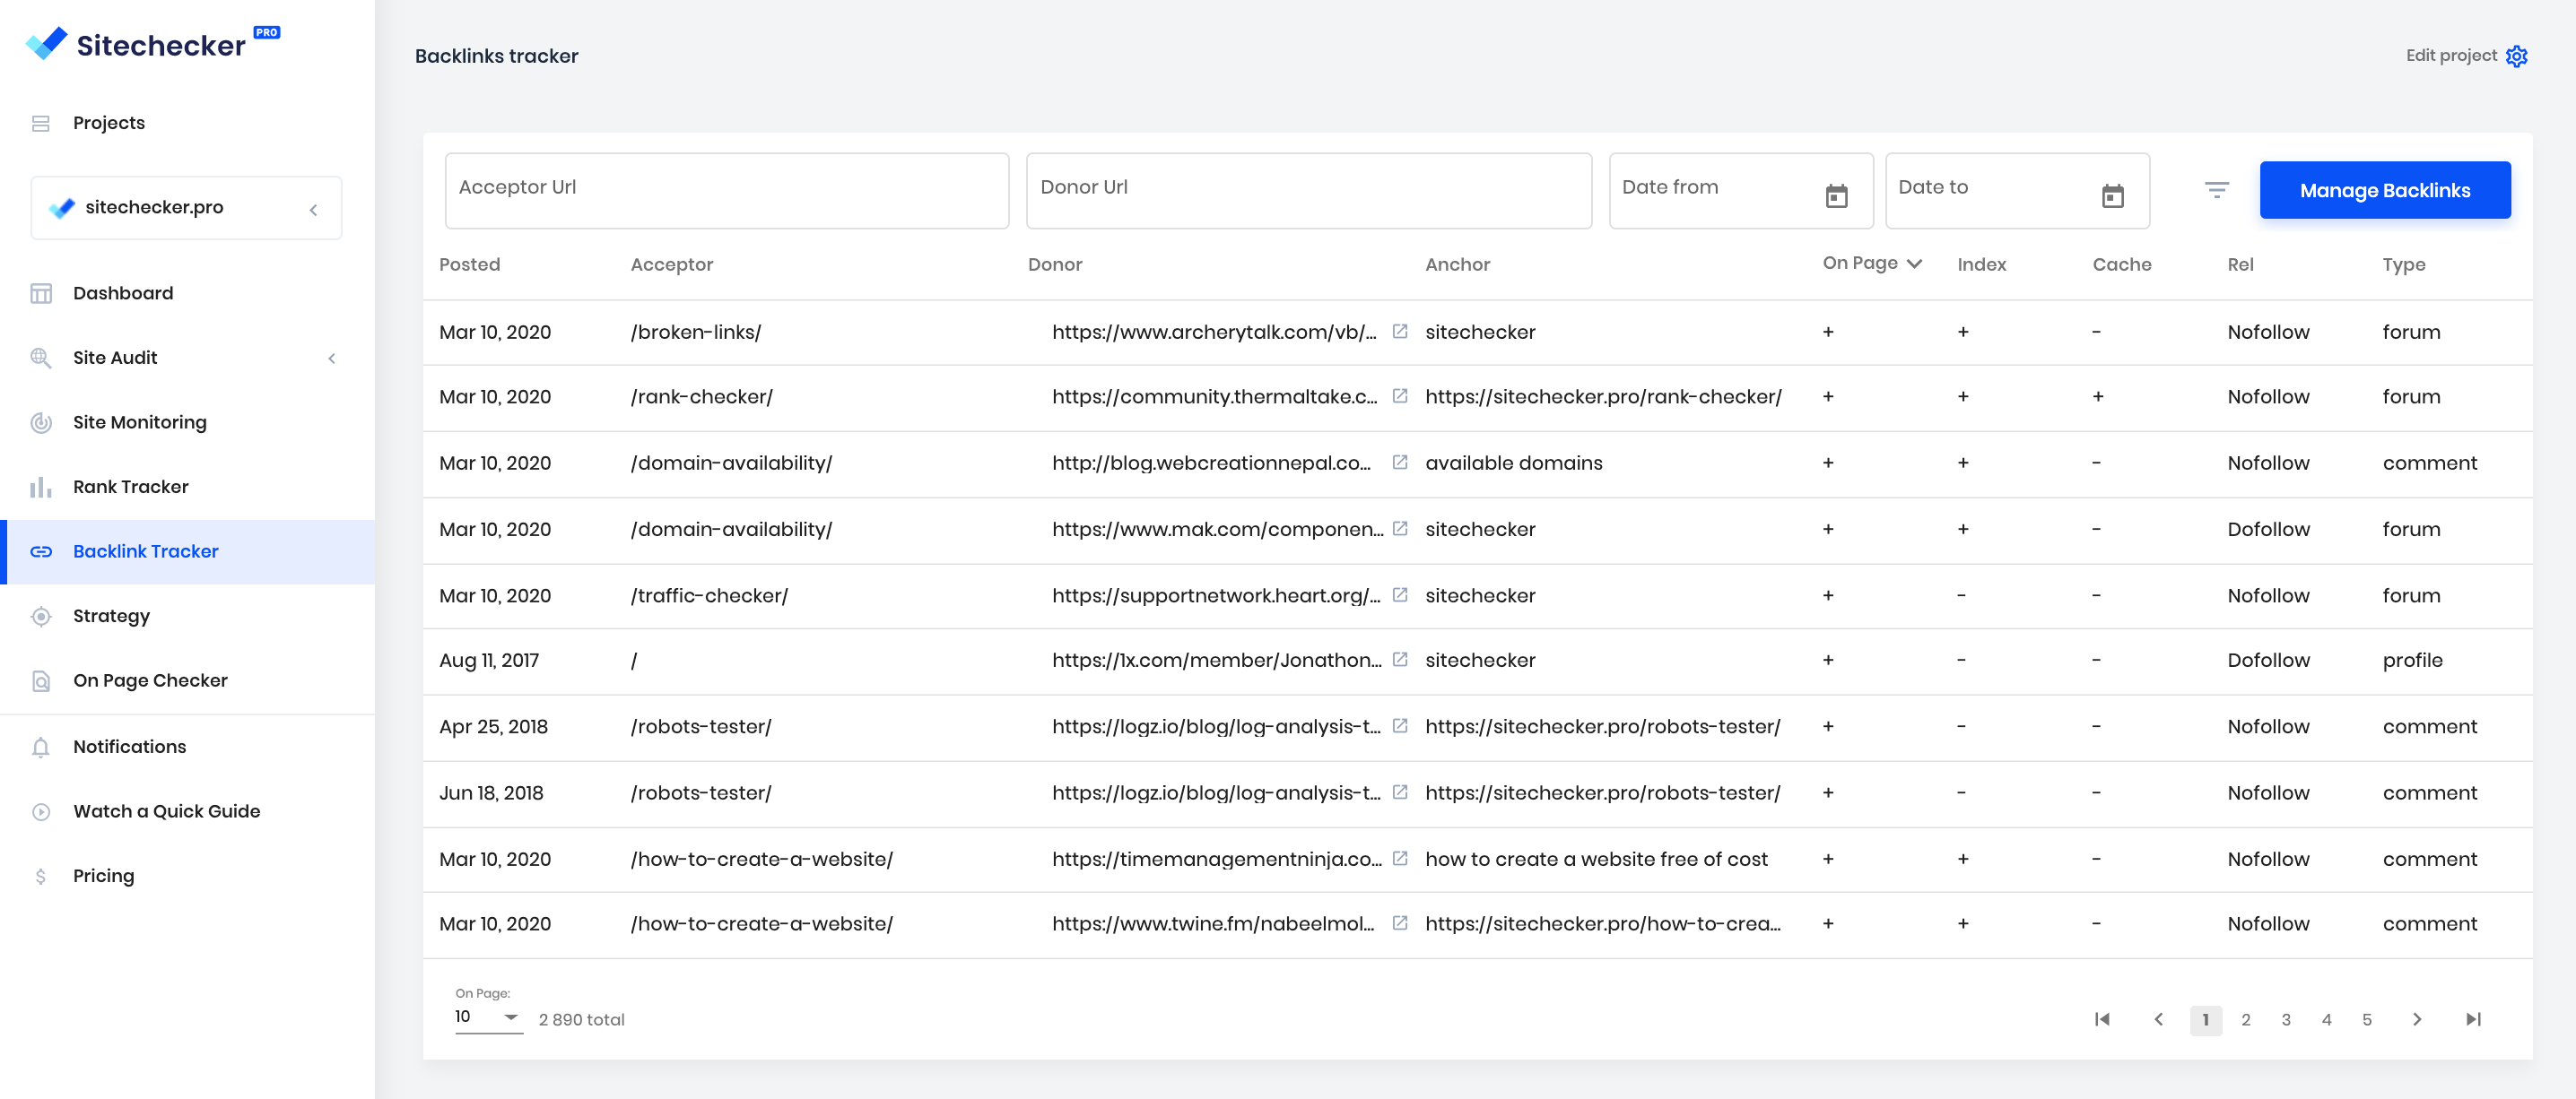
Task: Click the Dashboard icon in sidebar
Action: (x=41, y=293)
